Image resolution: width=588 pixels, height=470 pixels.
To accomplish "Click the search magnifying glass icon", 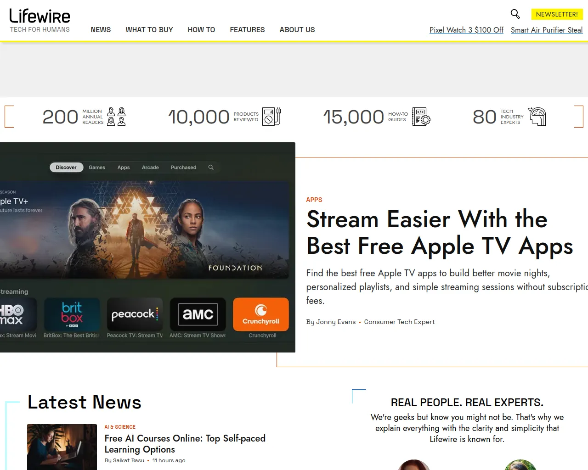I will (x=515, y=14).
